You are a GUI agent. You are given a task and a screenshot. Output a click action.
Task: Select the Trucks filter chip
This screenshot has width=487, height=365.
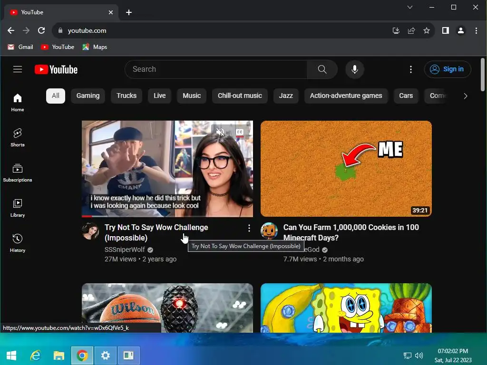click(x=127, y=96)
